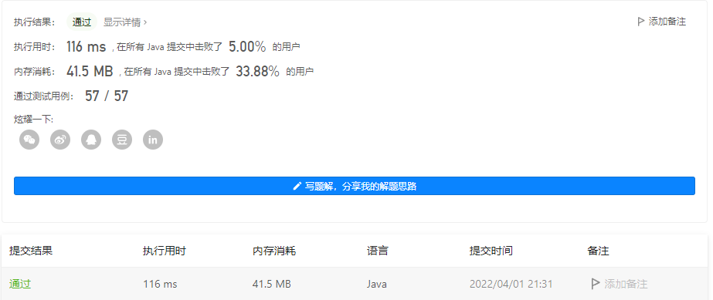Share result via WeChat icon
Screen dimensions: 713x300
(29, 140)
